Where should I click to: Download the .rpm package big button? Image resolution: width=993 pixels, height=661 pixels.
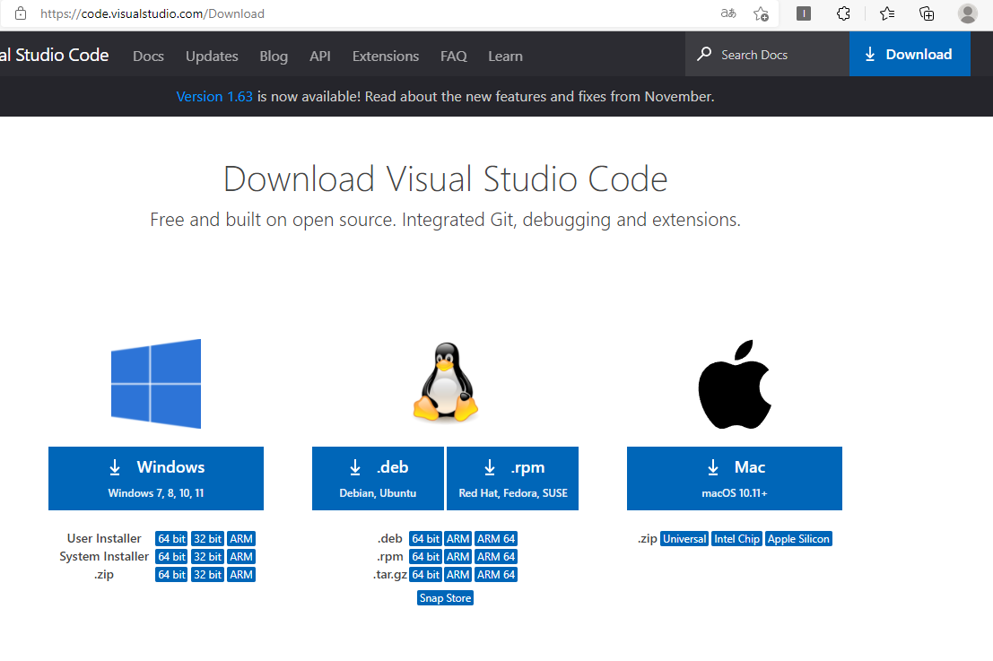tap(512, 478)
